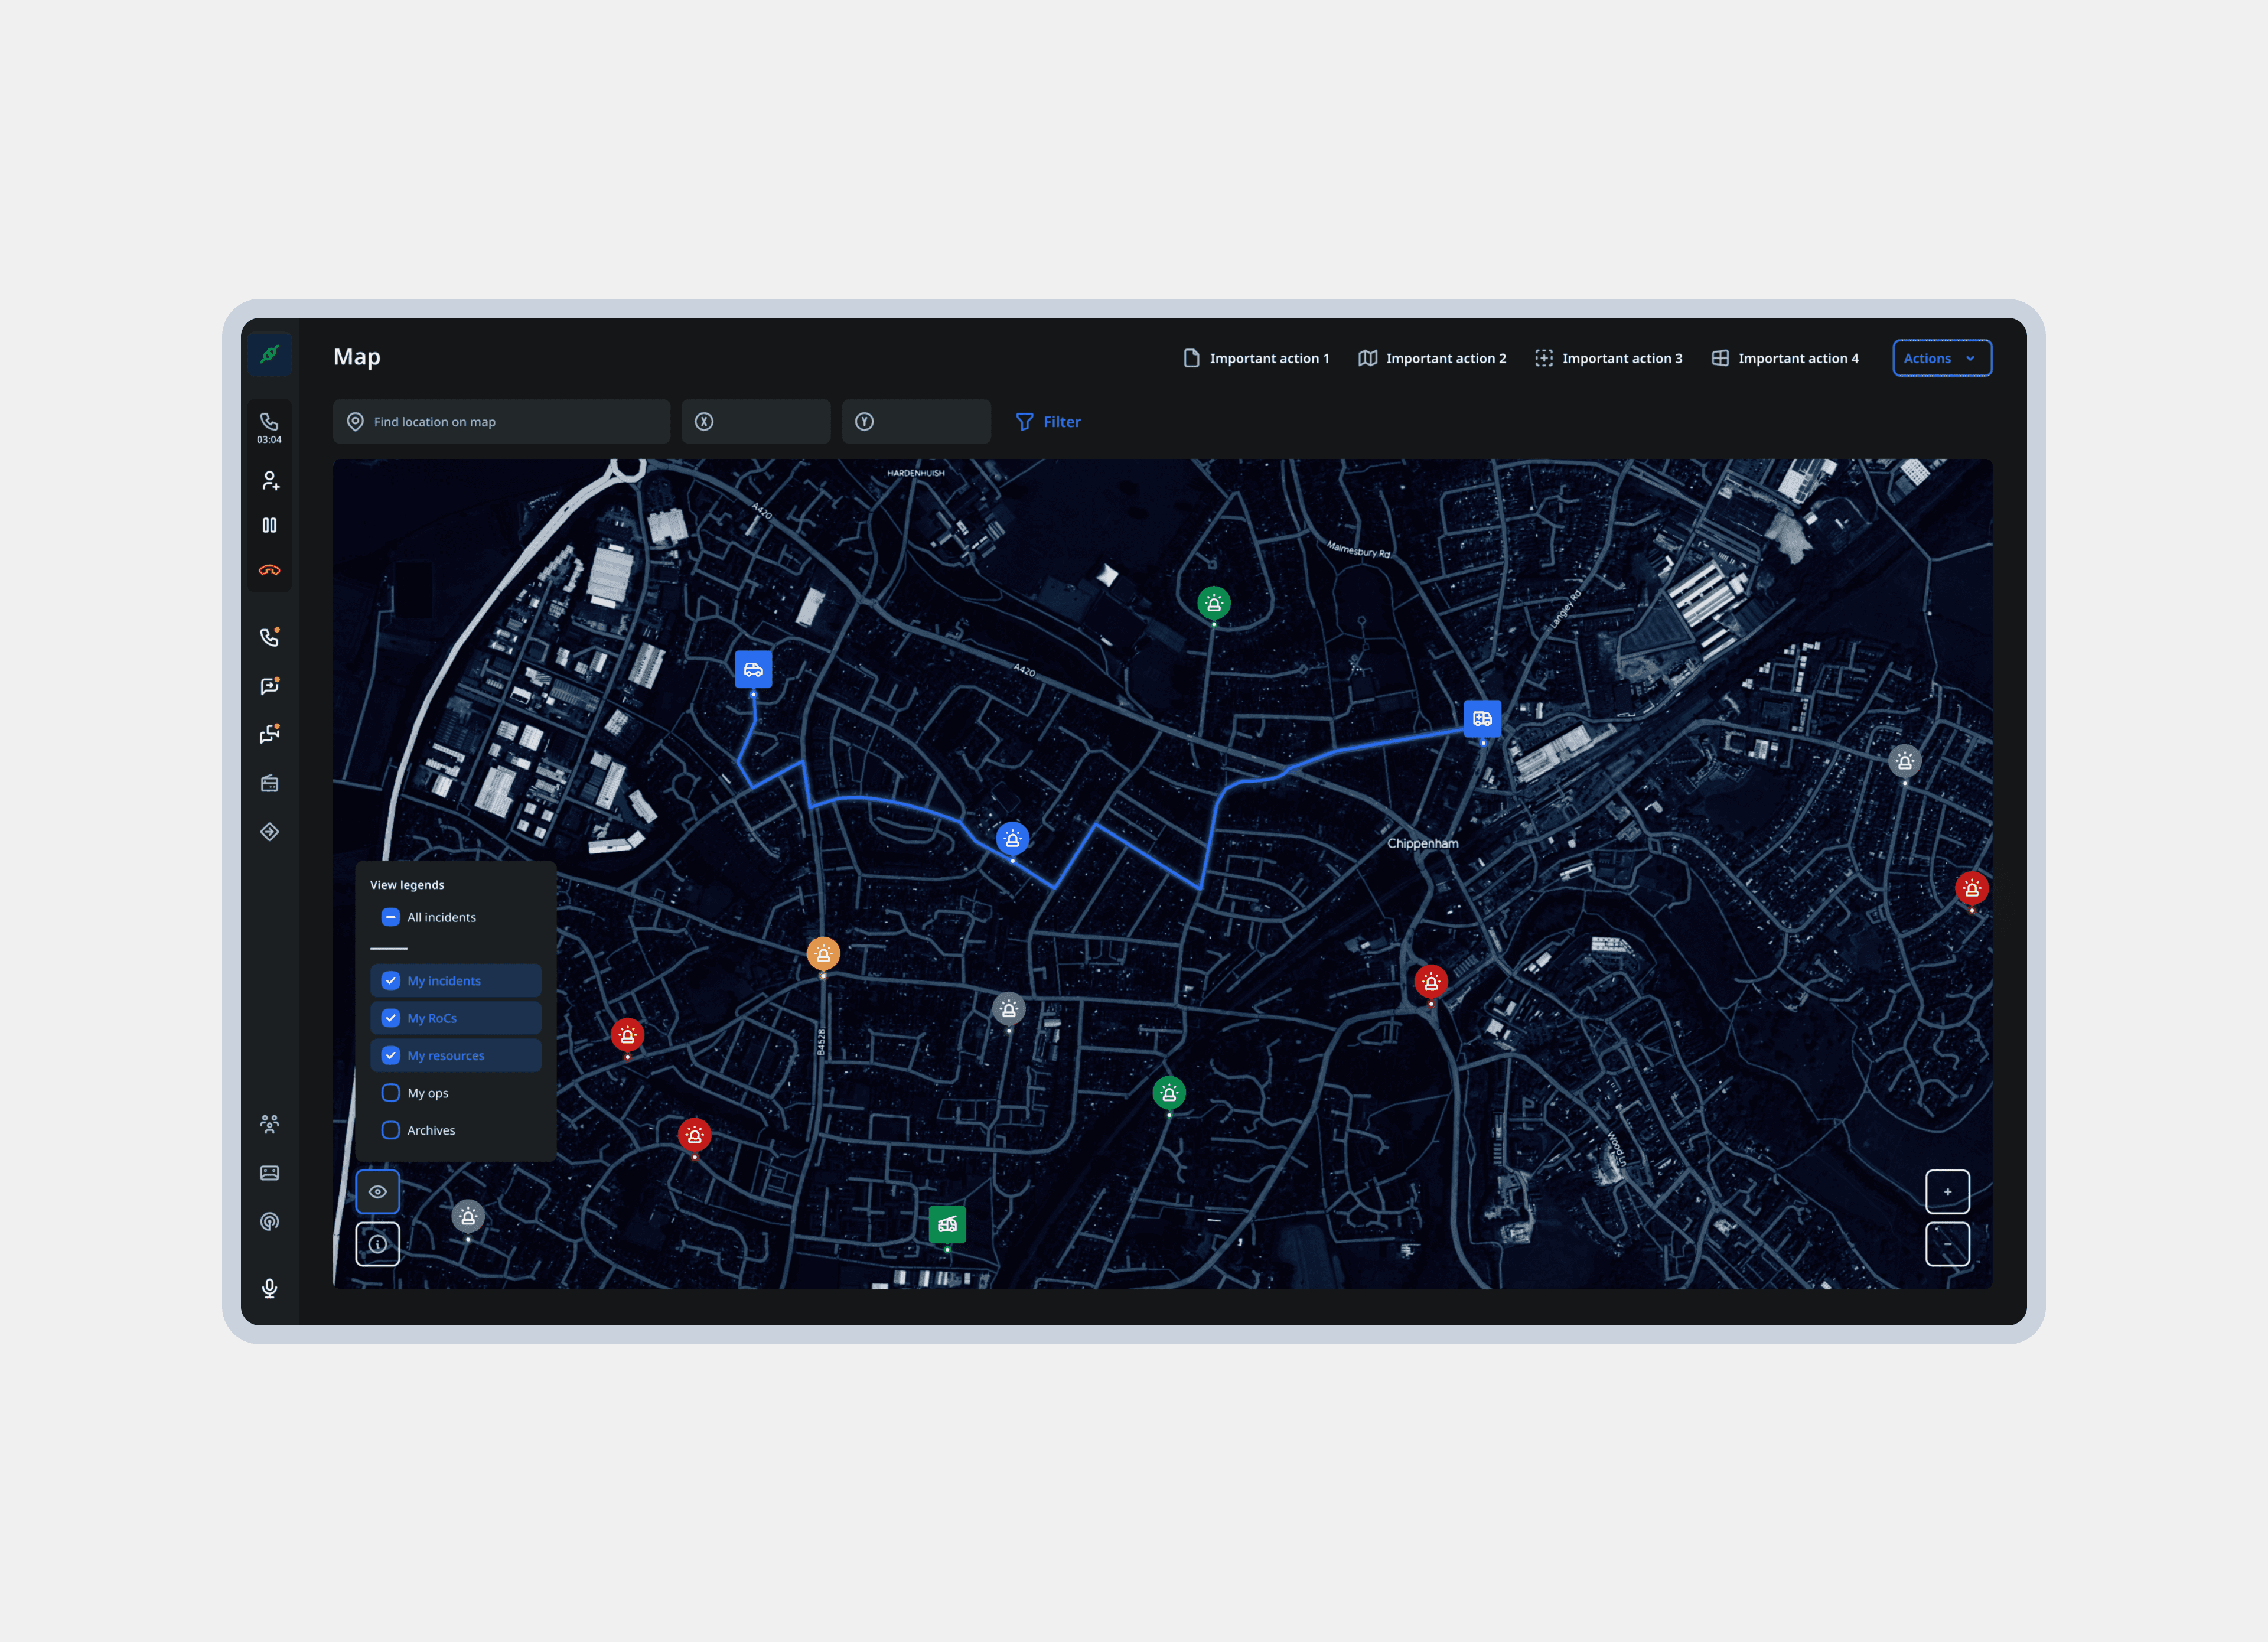Screen dimensions: 2268x1642
Task: Click the orange incident marker on map
Action: (x=823, y=954)
